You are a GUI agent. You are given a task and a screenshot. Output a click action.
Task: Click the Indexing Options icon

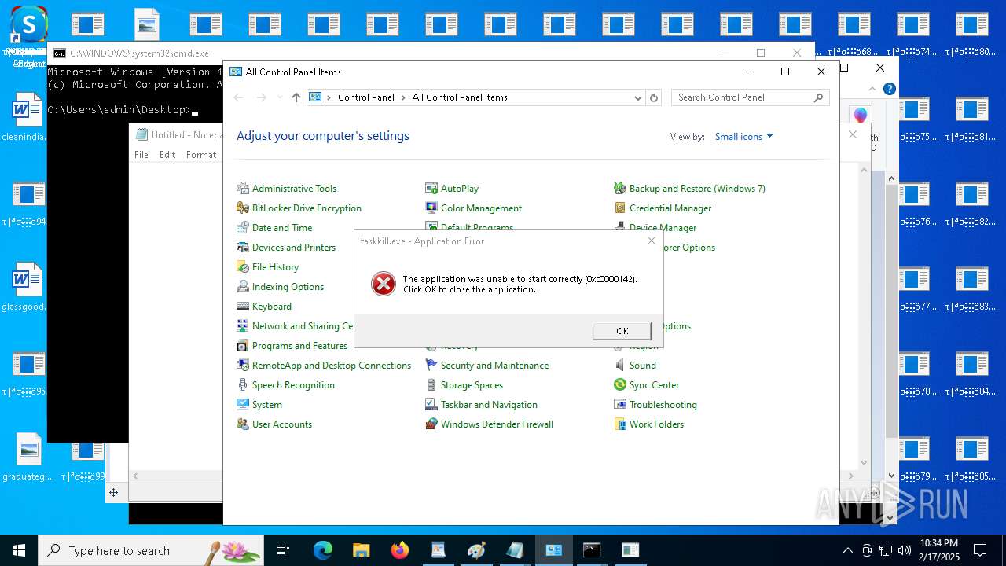point(243,287)
